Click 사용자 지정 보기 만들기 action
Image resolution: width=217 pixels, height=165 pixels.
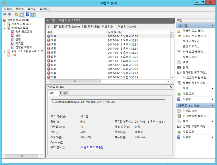pos(195,36)
